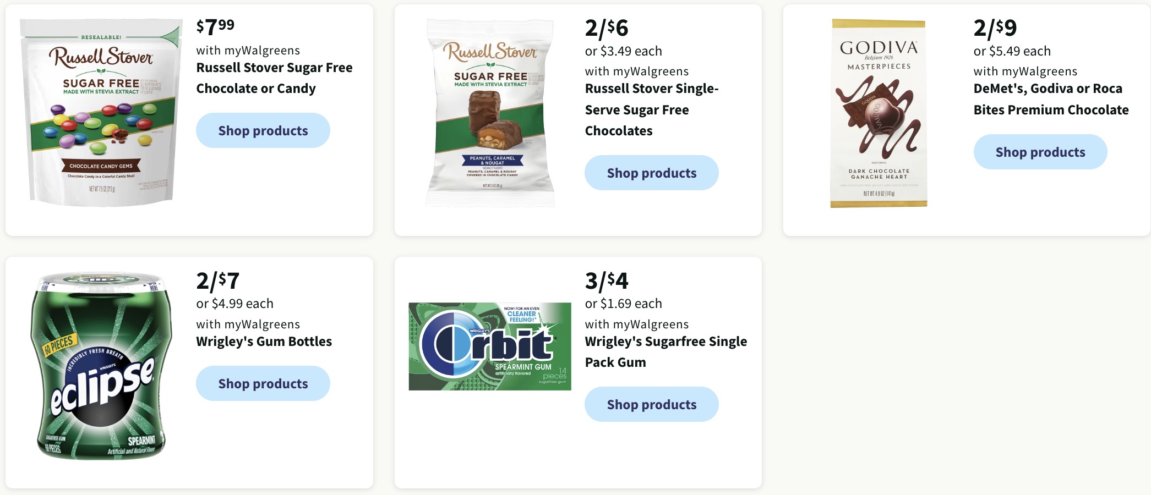The height and width of the screenshot is (495, 1151).
Task: Open the Eclipse spearmint gum bottle image
Action: 101,365
